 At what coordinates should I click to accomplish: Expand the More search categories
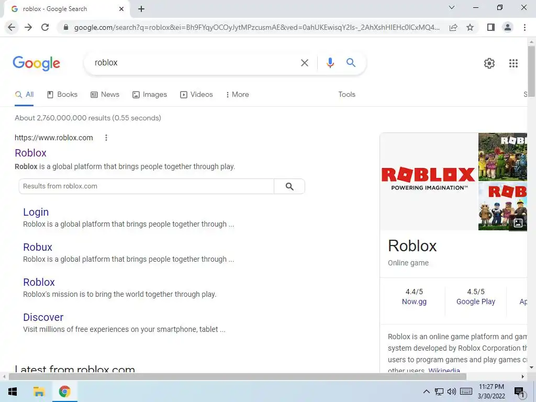(237, 95)
